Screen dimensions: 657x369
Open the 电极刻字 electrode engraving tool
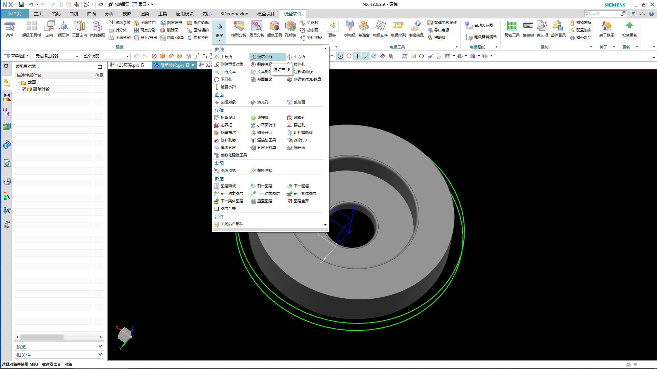(380, 29)
